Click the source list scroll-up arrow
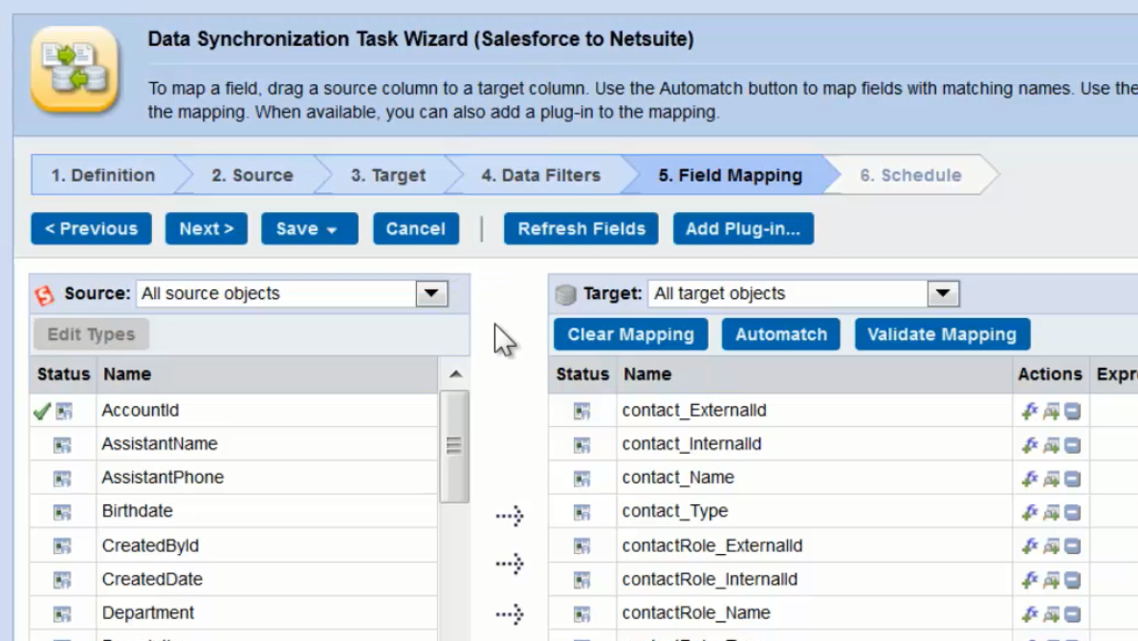Viewport: 1138px width, 641px height. click(455, 374)
